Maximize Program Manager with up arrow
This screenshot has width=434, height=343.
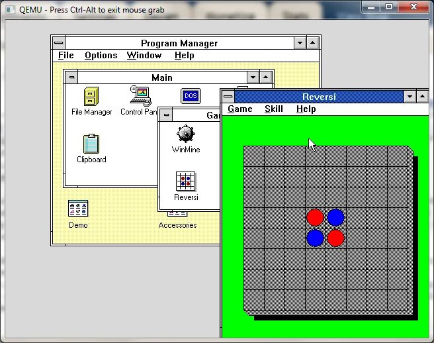click(312, 43)
